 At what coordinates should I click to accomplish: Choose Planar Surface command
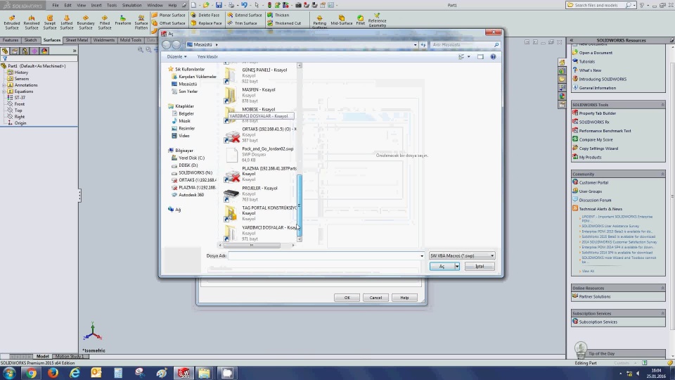[x=168, y=15]
